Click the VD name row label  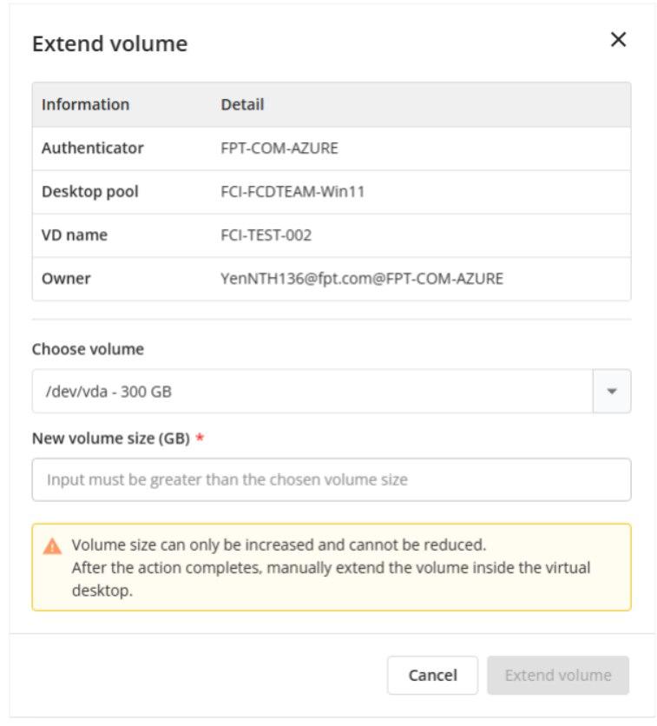click(75, 235)
